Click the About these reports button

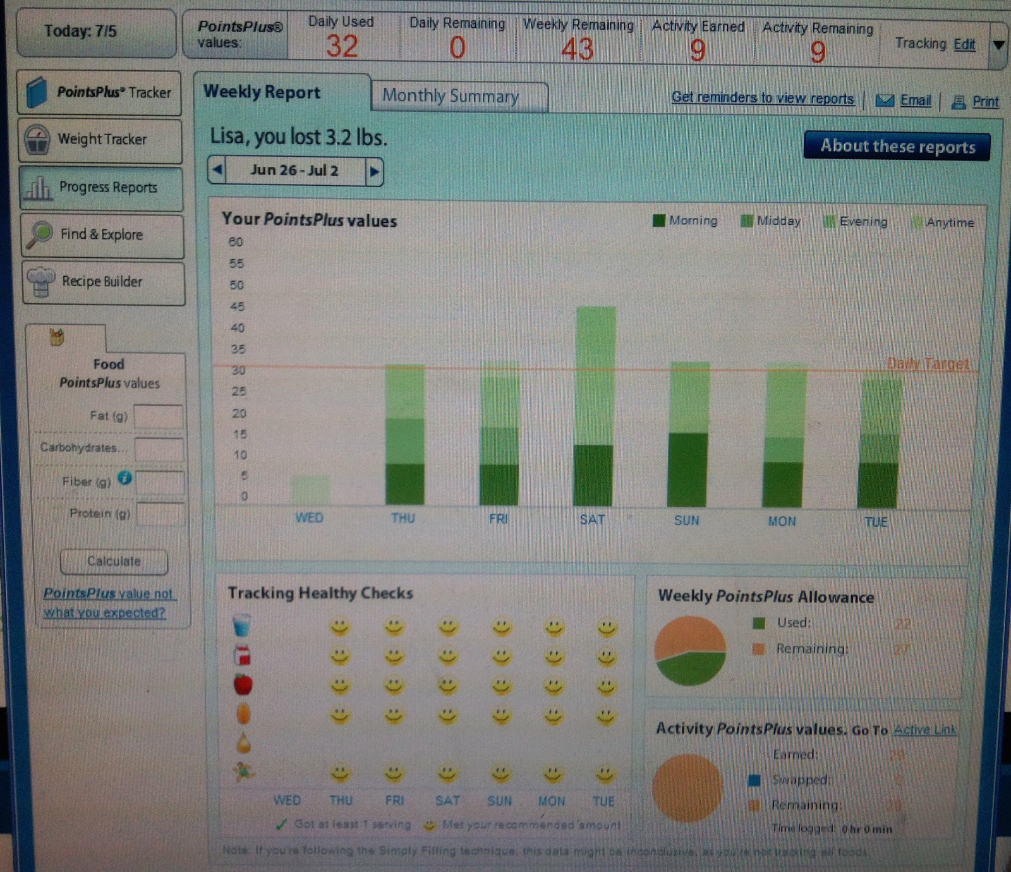click(897, 147)
